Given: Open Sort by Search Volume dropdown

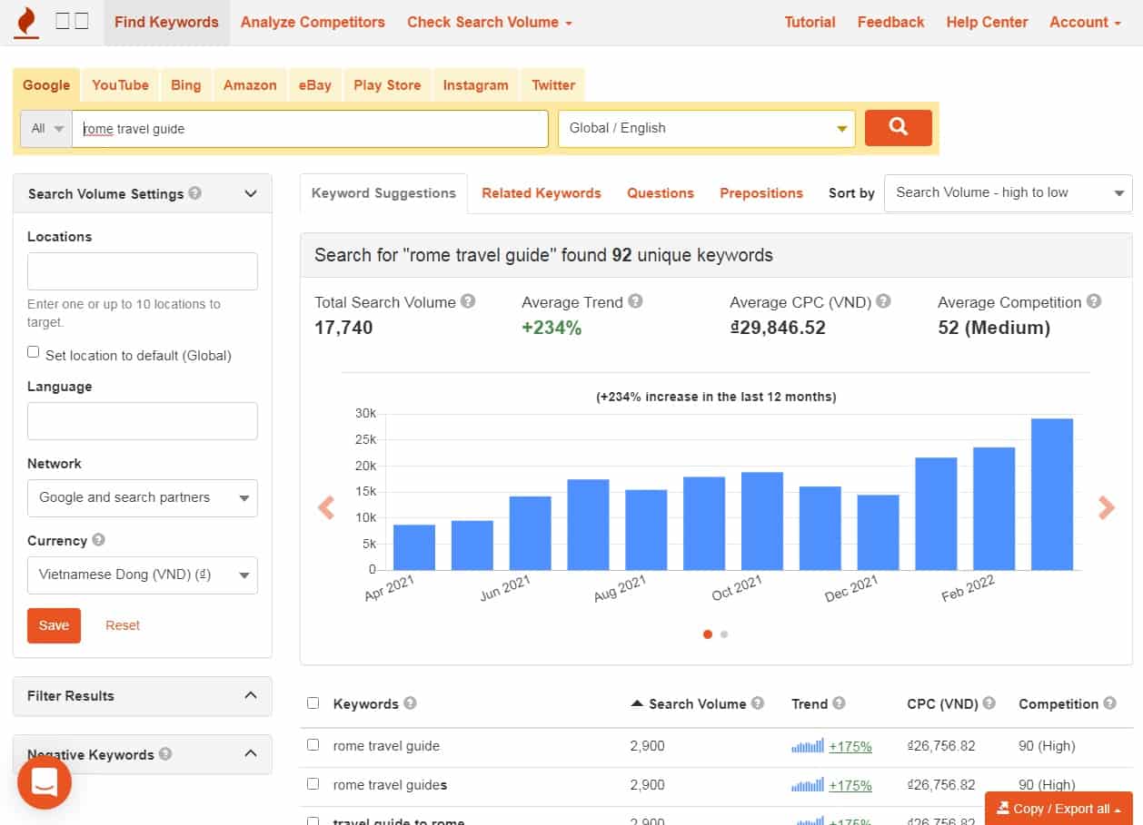Looking at the screenshot, I should 1009,192.
